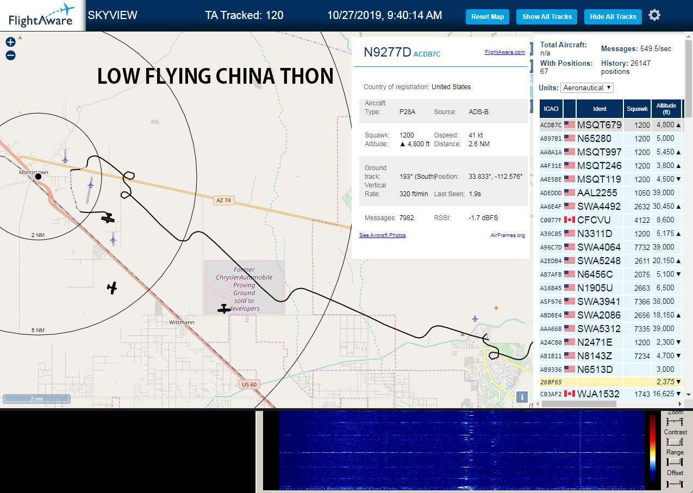Click the A897B1 ICAO cell
Image resolution: width=693 pixels, height=493 pixels.
click(550, 139)
